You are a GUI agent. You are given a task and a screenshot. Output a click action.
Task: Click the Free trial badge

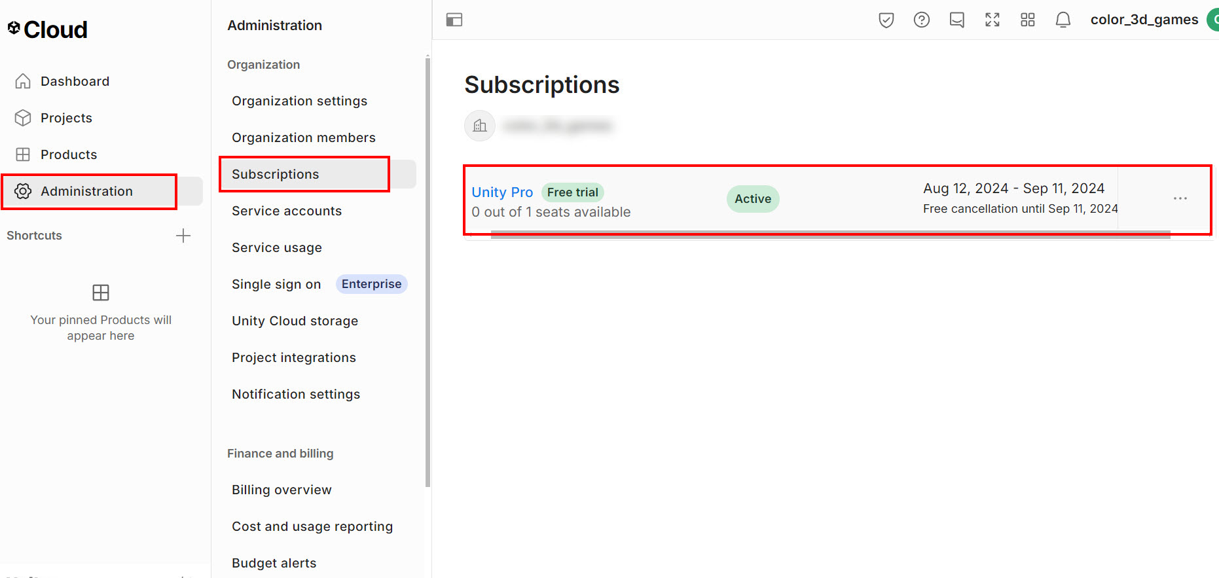coord(573,192)
